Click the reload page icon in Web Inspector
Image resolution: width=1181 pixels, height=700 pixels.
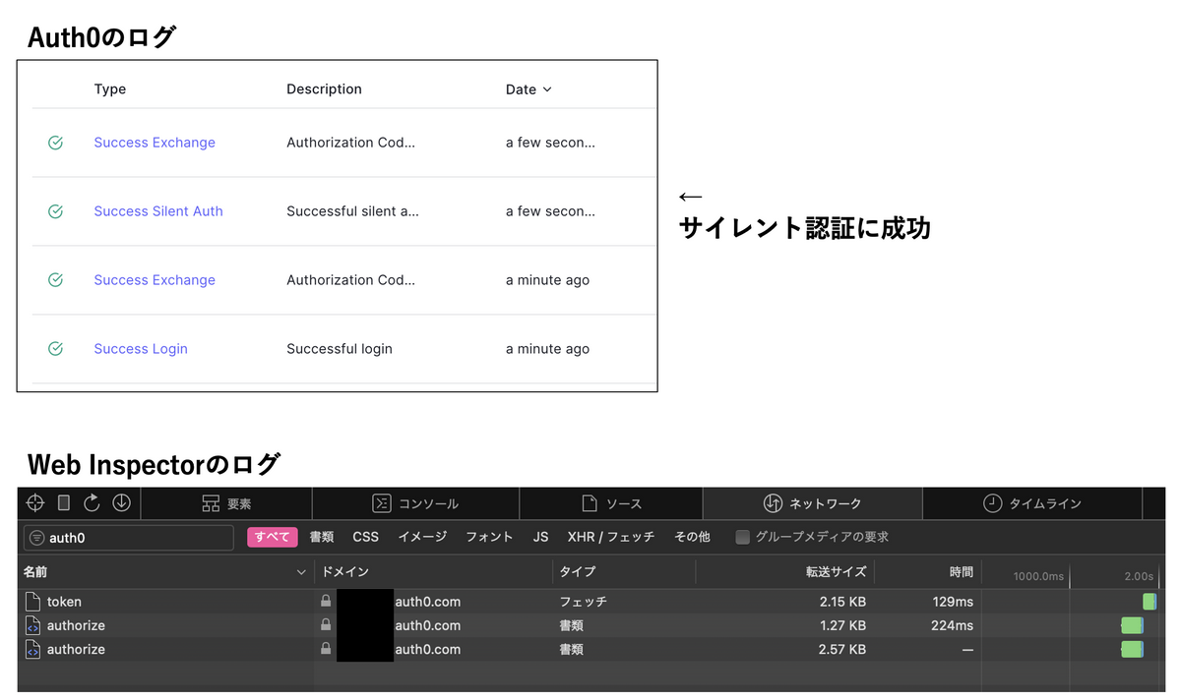[93, 503]
